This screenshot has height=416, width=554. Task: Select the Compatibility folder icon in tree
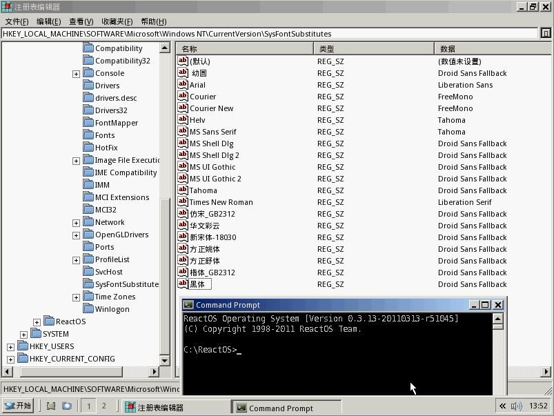[88, 48]
